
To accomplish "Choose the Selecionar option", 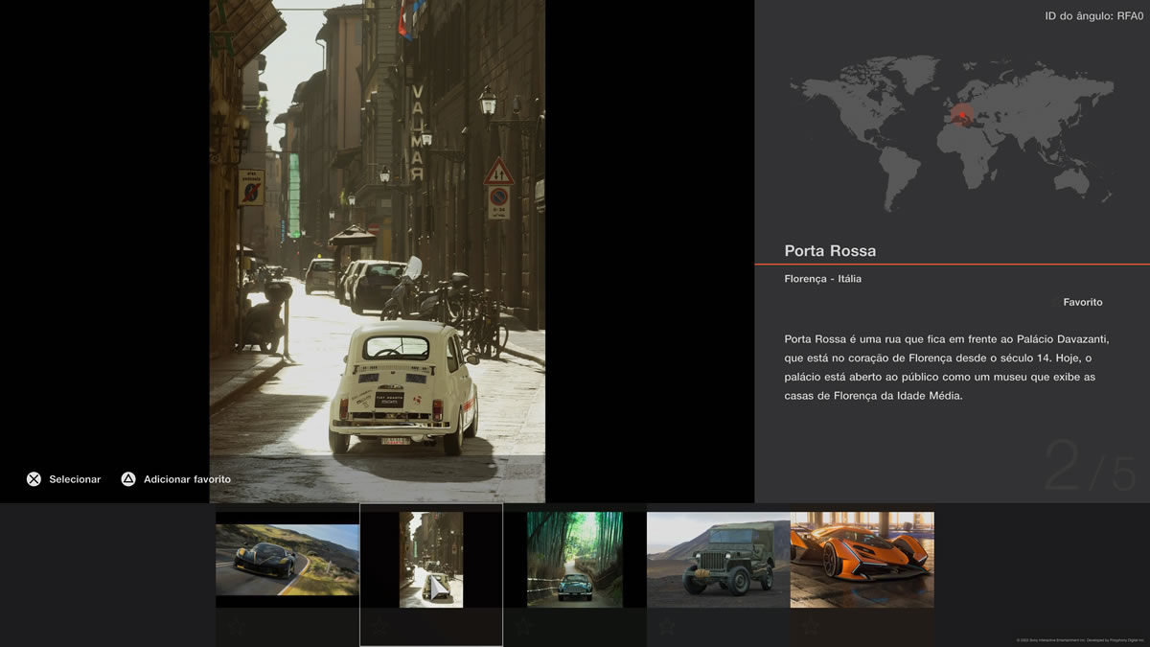I will tap(75, 479).
